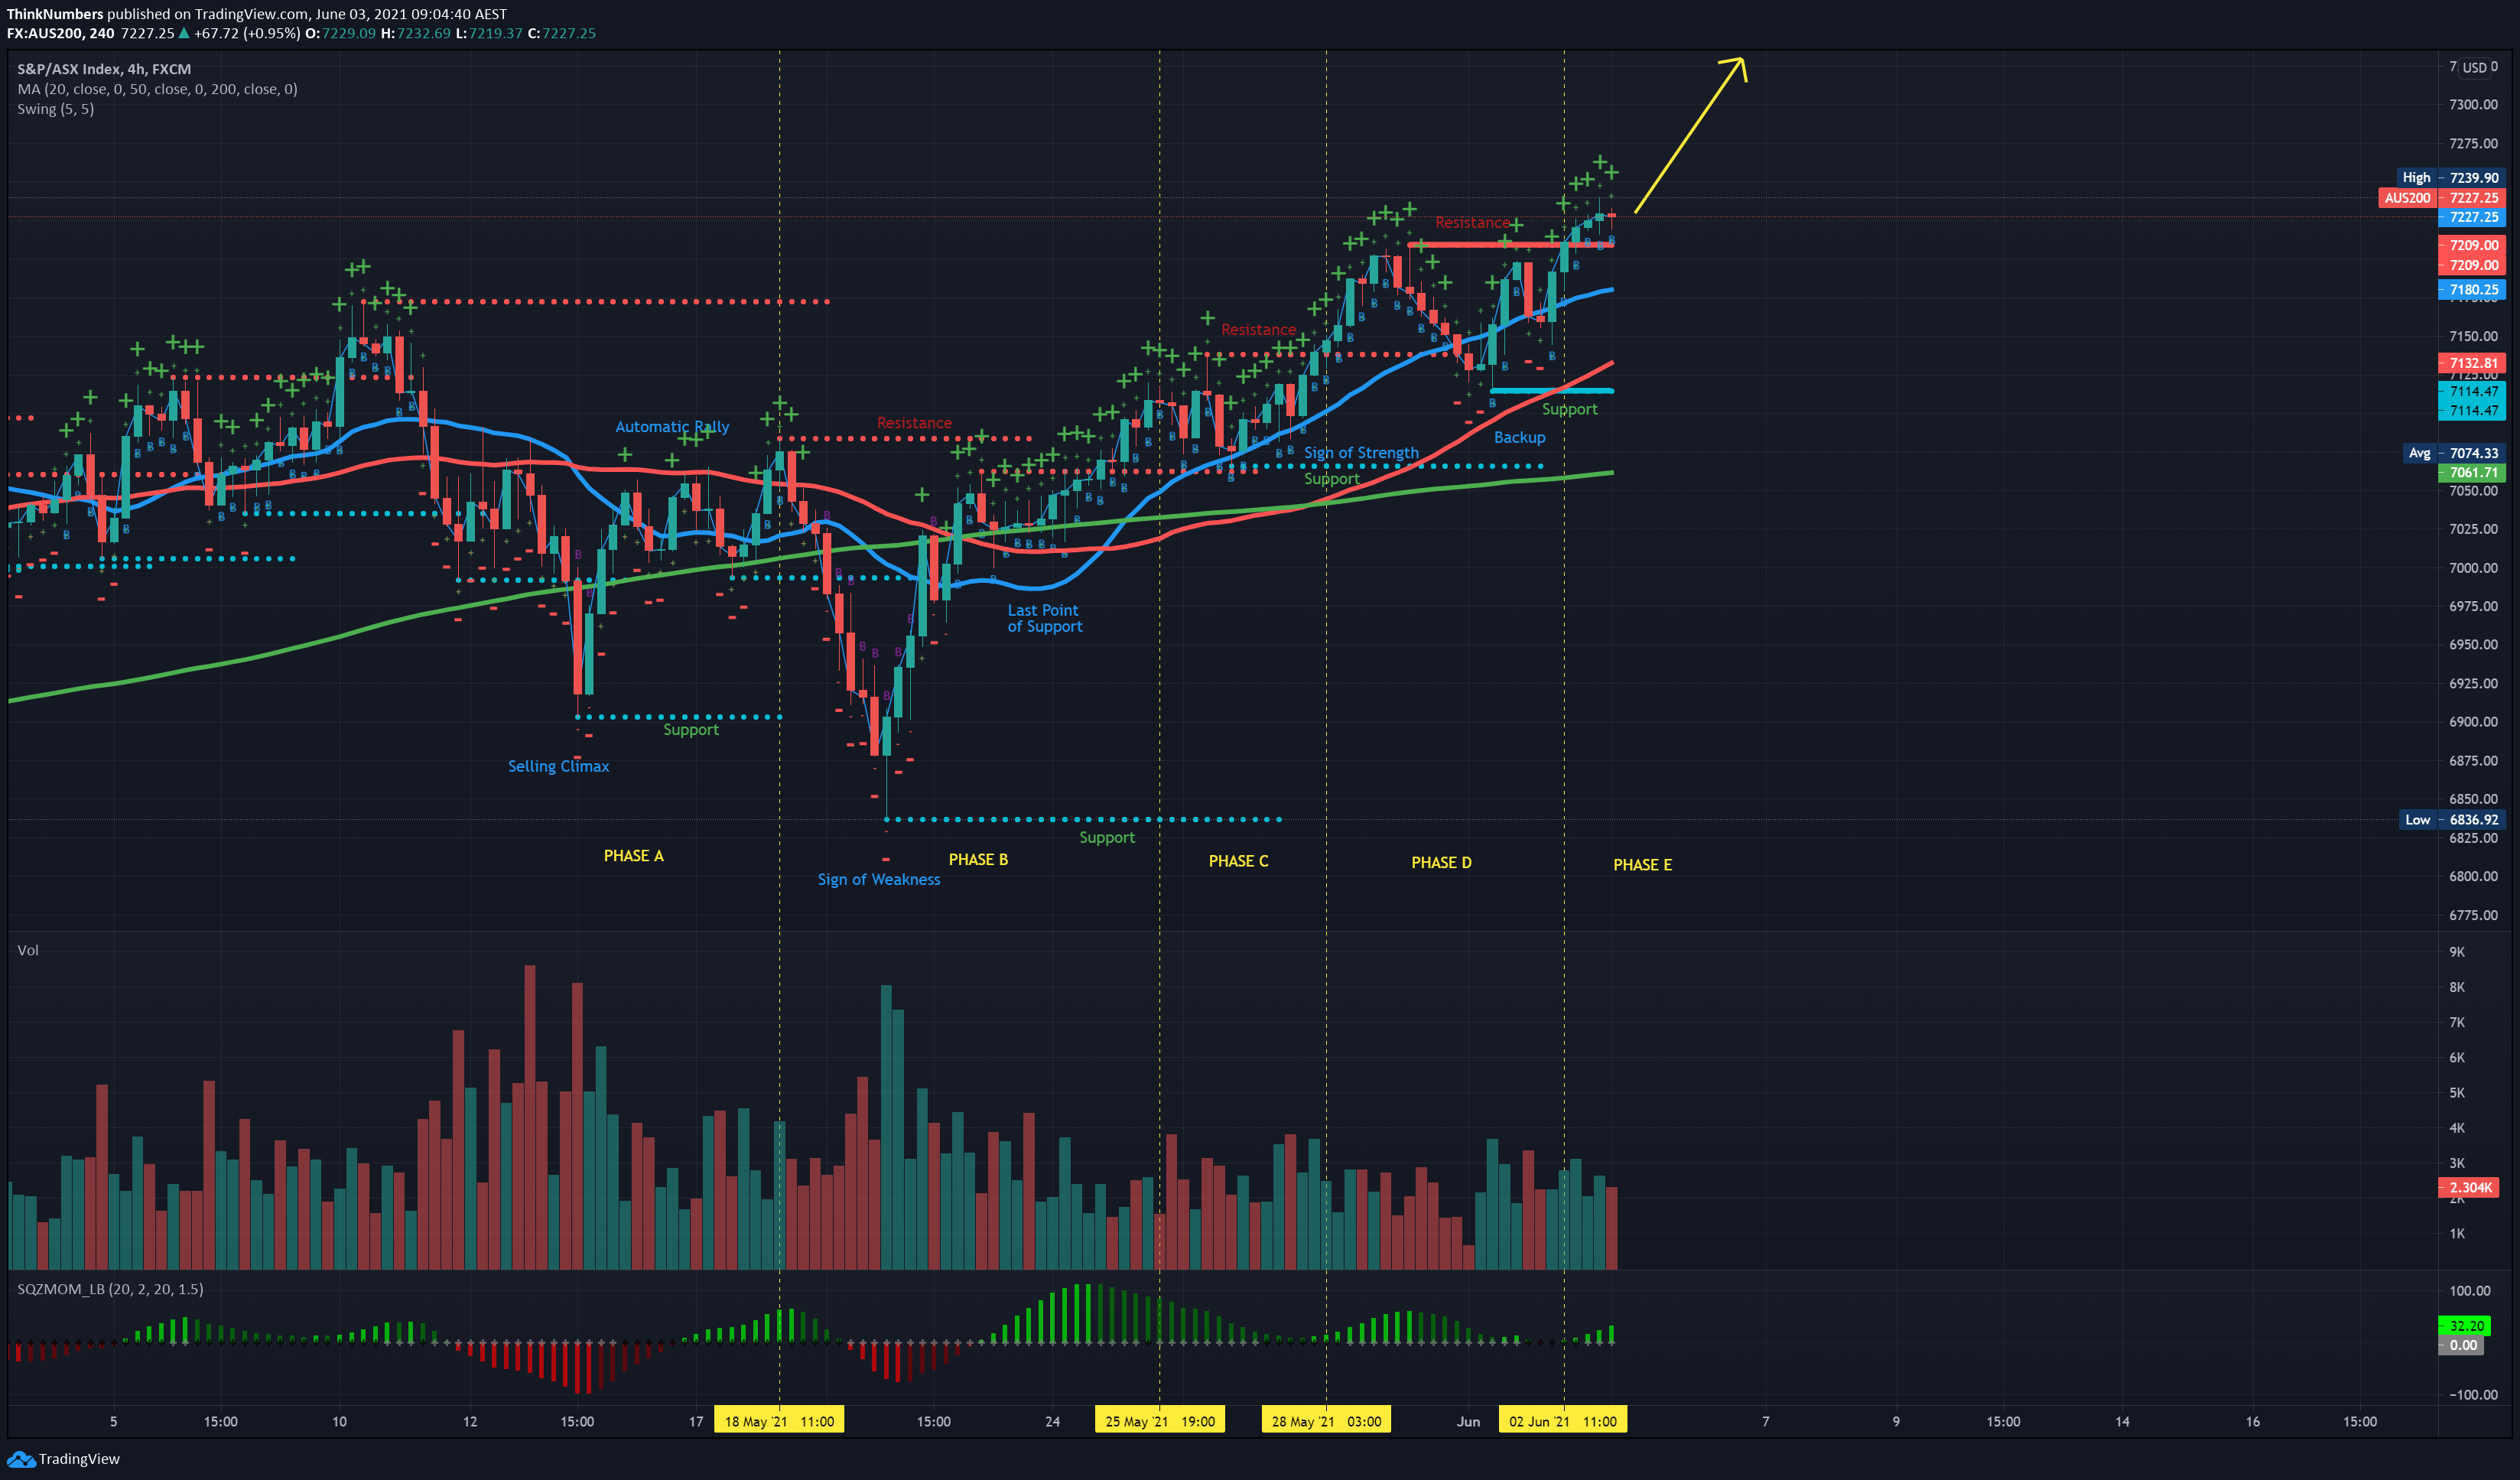Click the TradingView logo at bottom left
Viewport: 2520px width, 1480px height.
click(x=63, y=1459)
